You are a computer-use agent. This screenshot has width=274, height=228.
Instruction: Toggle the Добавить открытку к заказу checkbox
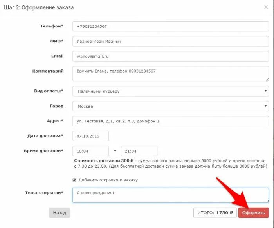pos(74,180)
